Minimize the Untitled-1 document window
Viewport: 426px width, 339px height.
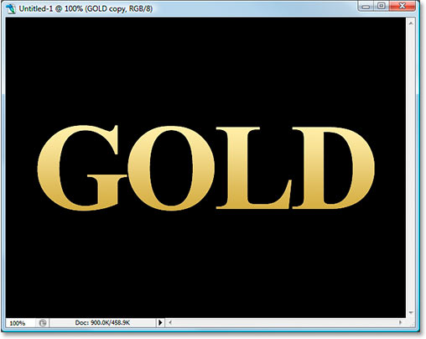point(366,6)
